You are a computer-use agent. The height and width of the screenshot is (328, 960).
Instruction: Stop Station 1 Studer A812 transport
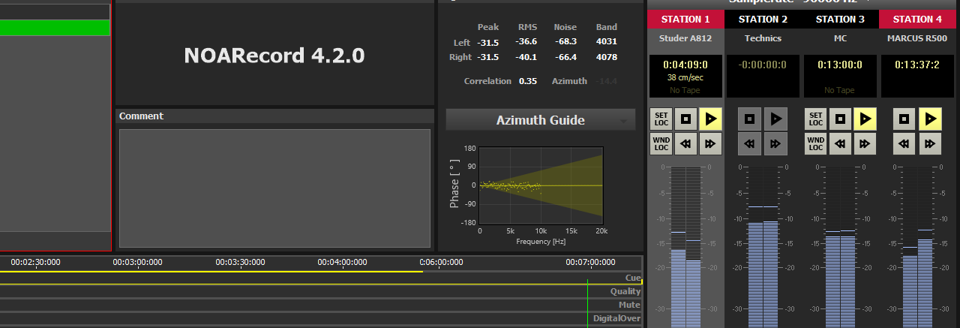pos(685,119)
